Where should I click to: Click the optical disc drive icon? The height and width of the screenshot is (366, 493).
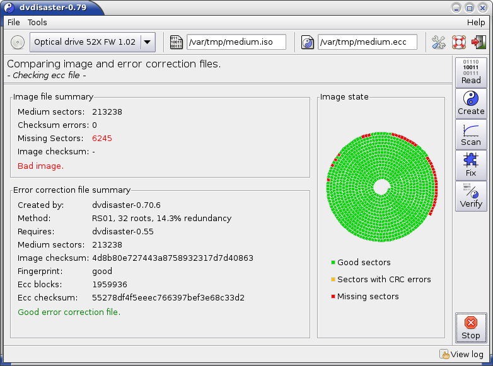(x=18, y=42)
